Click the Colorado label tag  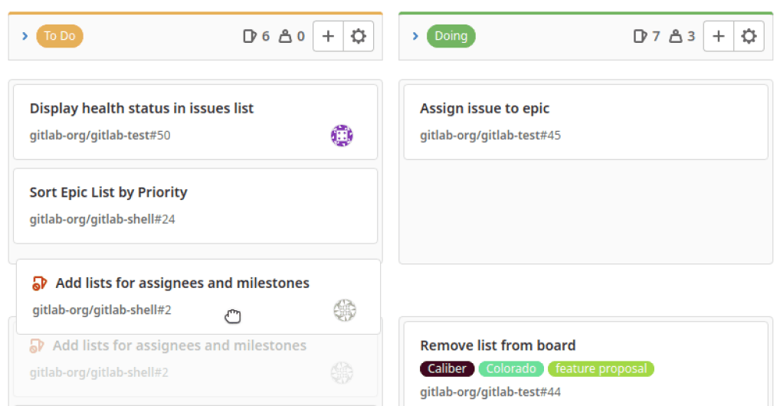pyautogui.click(x=511, y=369)
